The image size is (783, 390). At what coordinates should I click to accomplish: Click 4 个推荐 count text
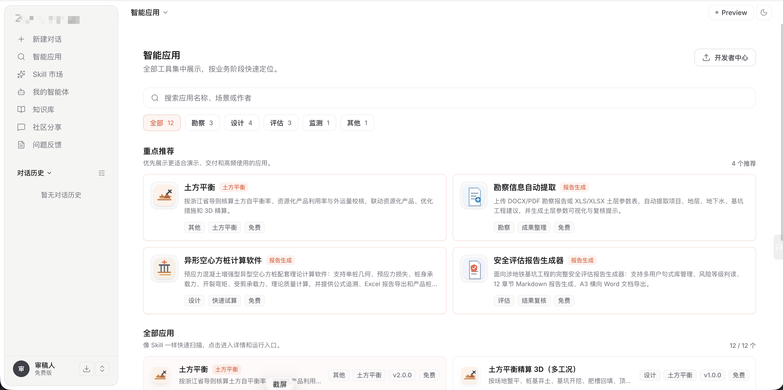744,164
